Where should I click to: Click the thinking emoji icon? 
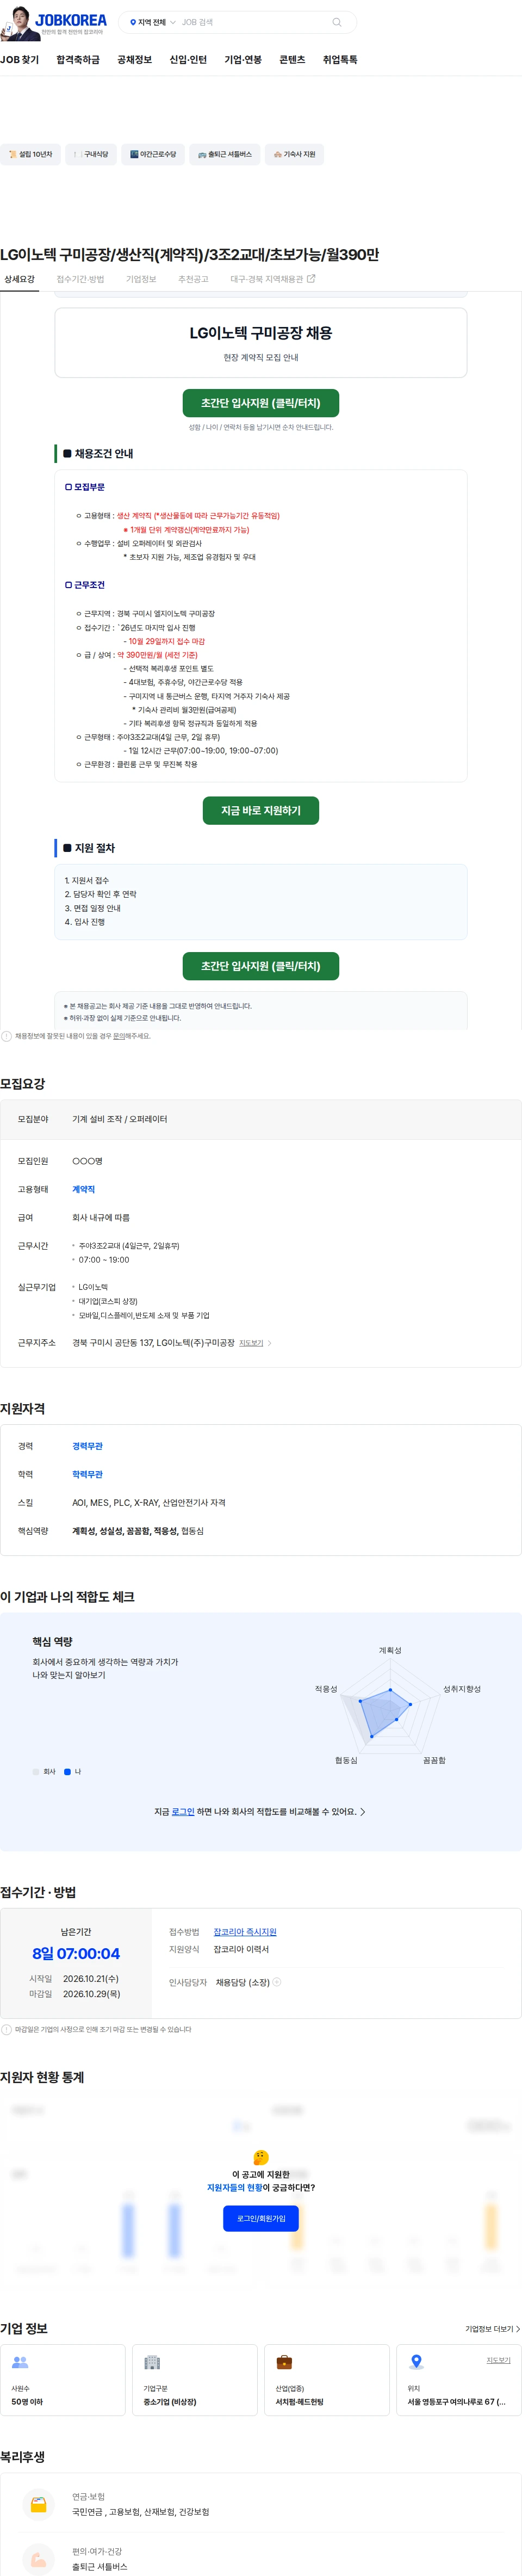point(261,2157)
